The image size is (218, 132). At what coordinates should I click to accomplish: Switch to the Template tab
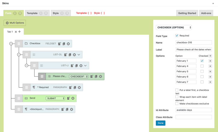coord(32,13)
